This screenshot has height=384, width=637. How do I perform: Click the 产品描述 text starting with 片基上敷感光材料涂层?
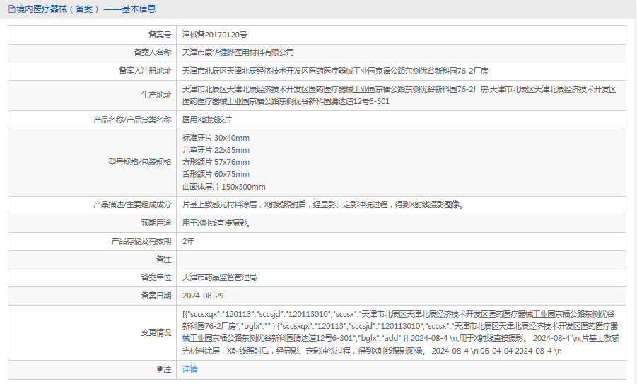point(323,204)
